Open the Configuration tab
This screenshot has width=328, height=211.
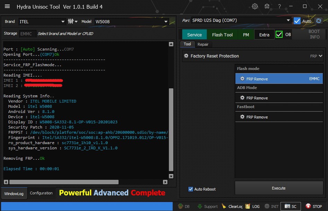41,193
